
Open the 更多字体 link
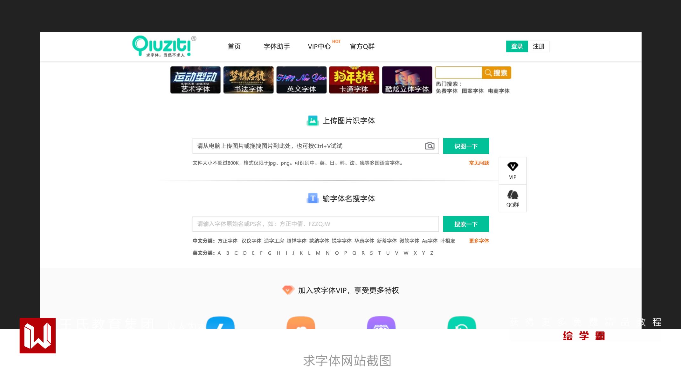pyautogui.click(x=479, y=241)
